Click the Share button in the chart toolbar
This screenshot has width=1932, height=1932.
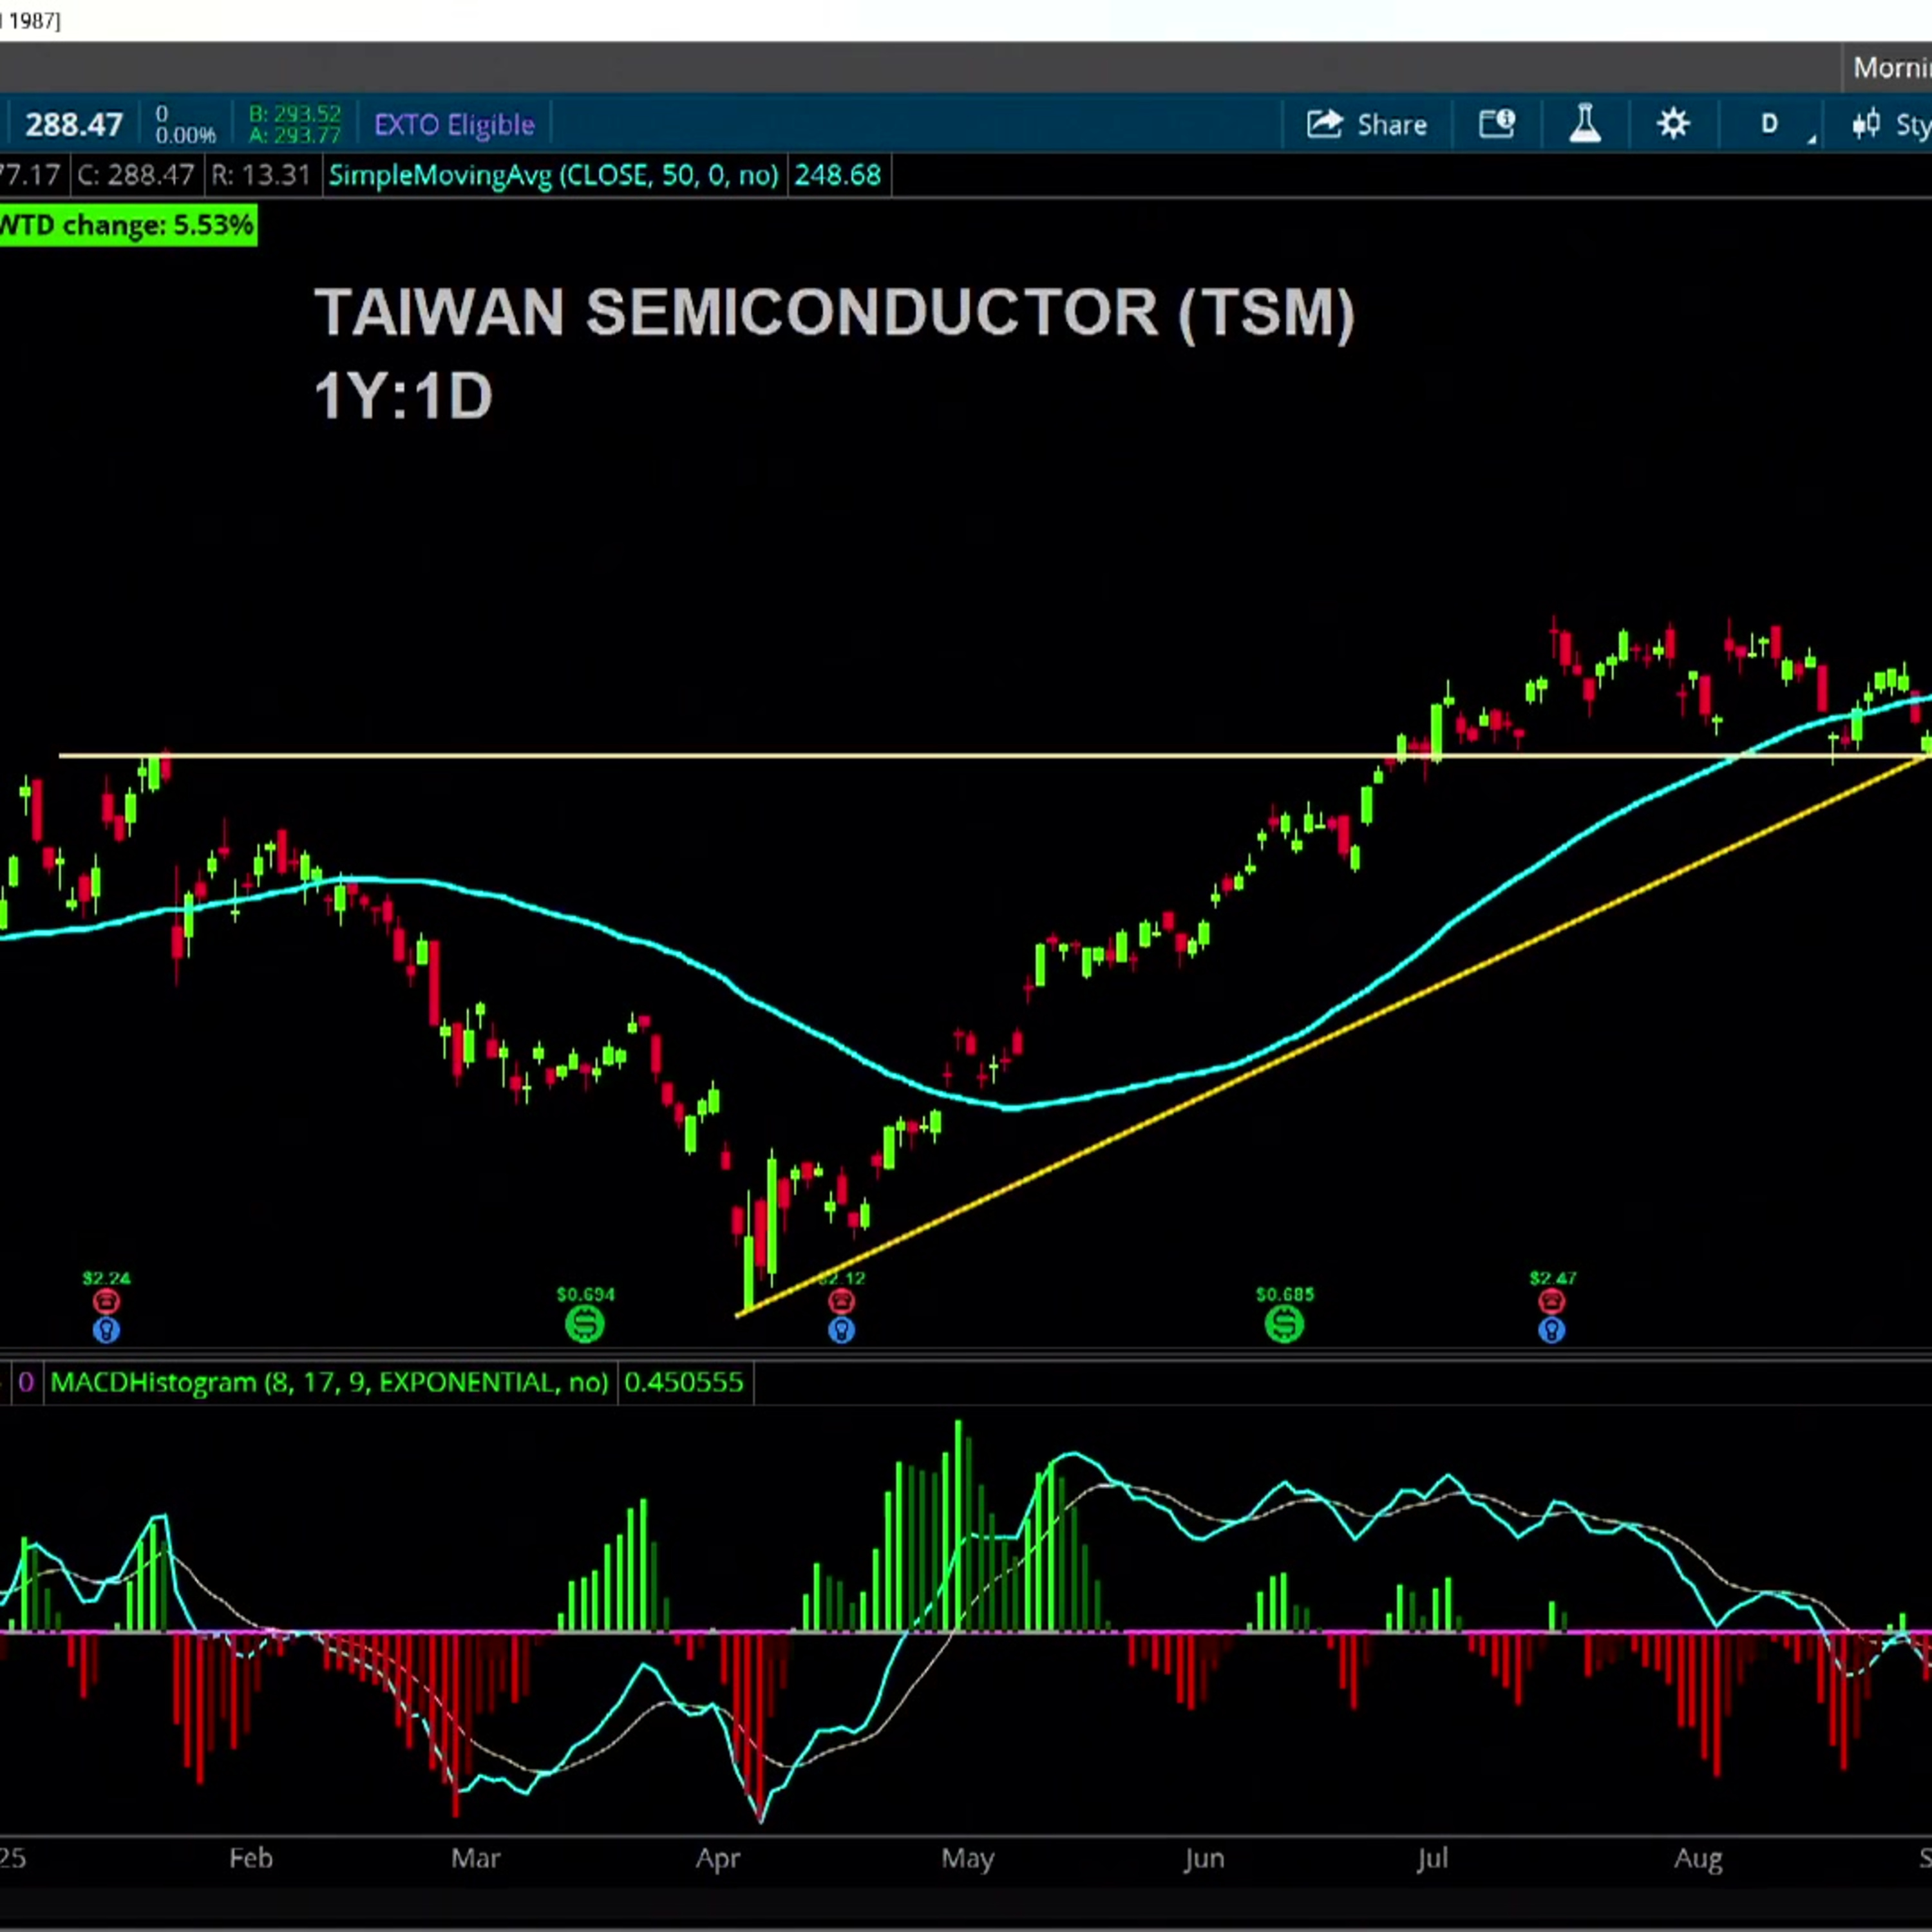click(x=1366, y=125)
